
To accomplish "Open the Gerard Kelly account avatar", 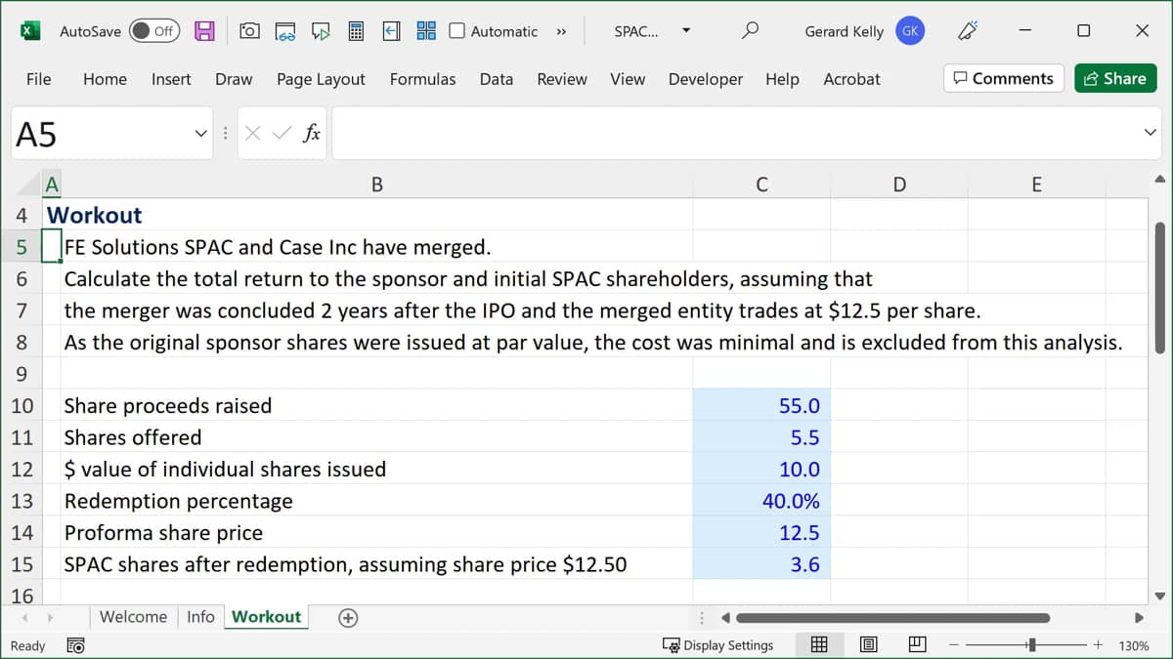I will click(910, 31).
